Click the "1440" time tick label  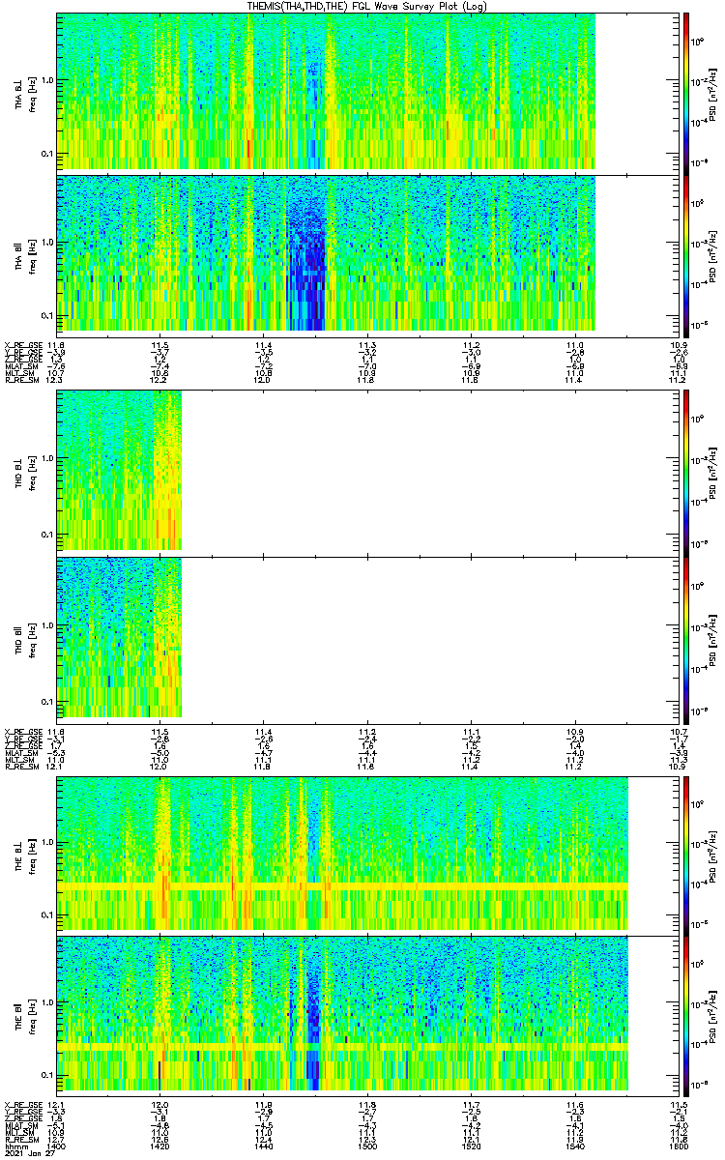(264, 1145)
